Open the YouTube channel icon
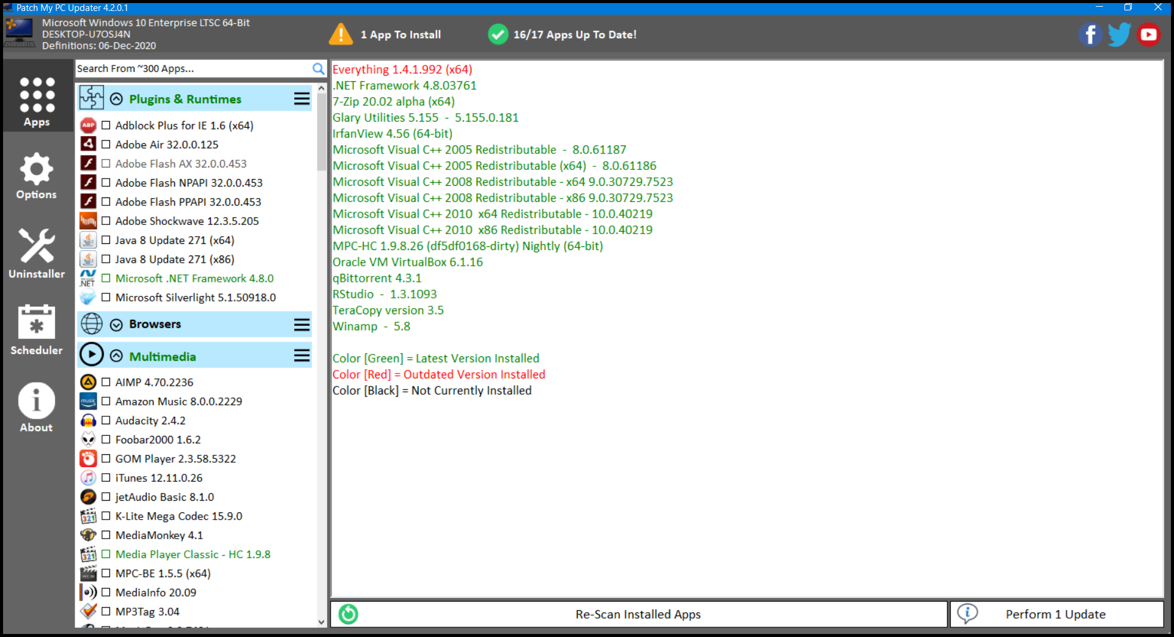1174x637 pixels. 1148,35
